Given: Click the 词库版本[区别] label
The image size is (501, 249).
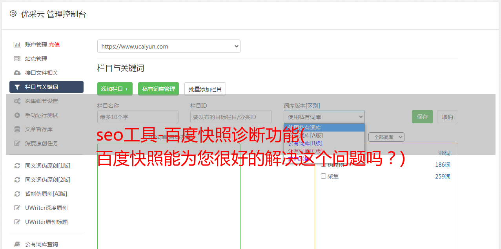Looking at the screenshot, I should (x=302, y=106).
